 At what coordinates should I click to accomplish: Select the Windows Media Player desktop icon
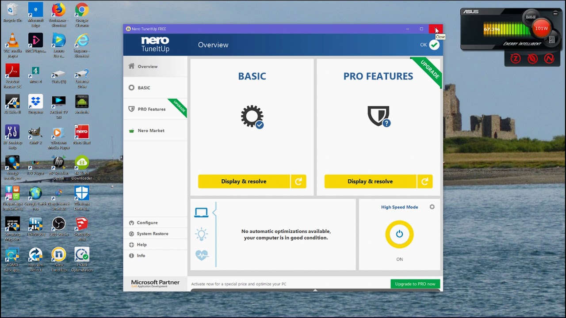[58, 137]
